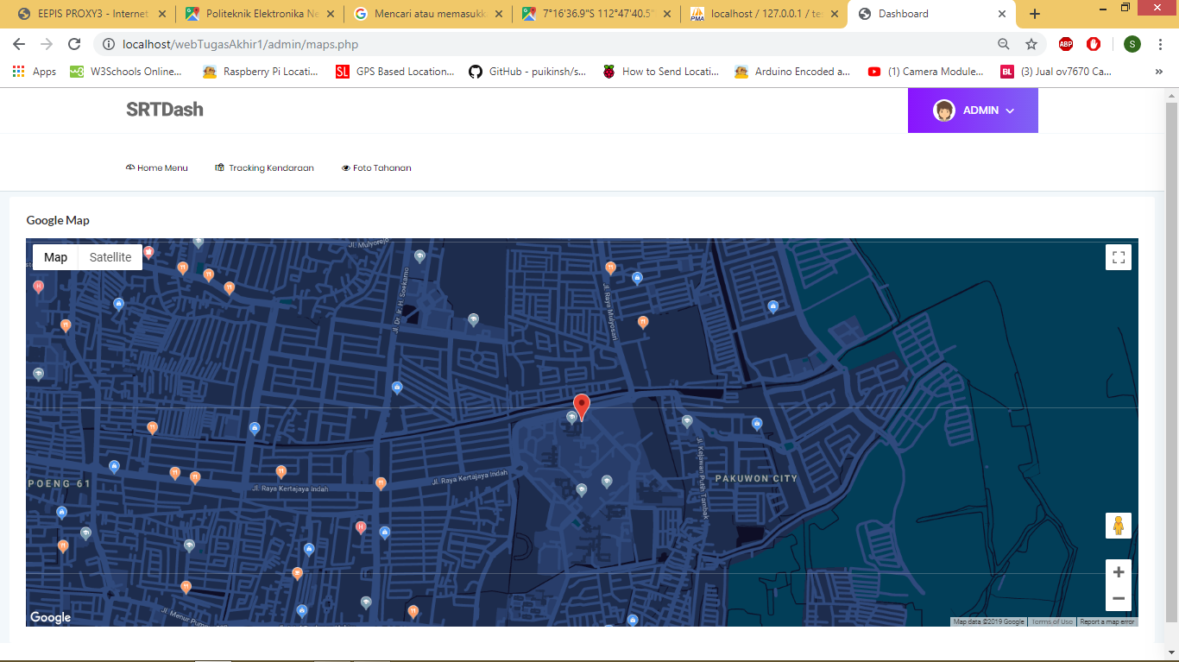Click the Street View pegman icon
Image resolution: width=1179 pixels, height=662 pixels.
[1118, 525]
